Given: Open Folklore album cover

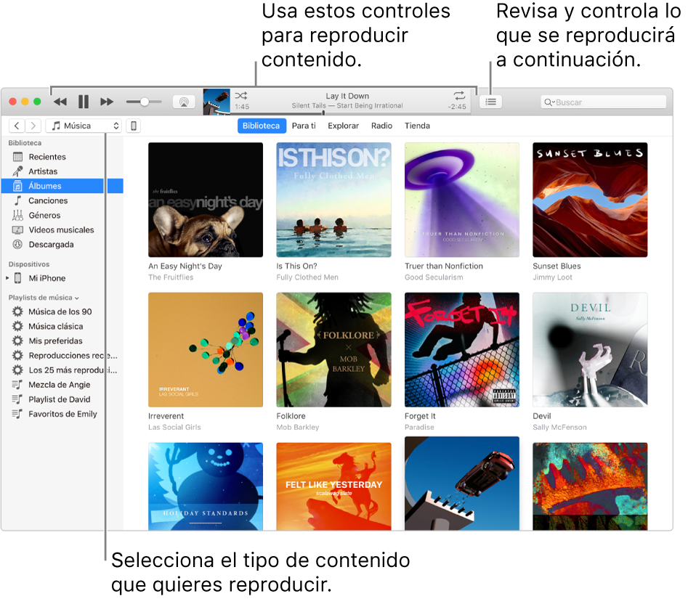Looking at the screenshot, I should pos(334,350).
